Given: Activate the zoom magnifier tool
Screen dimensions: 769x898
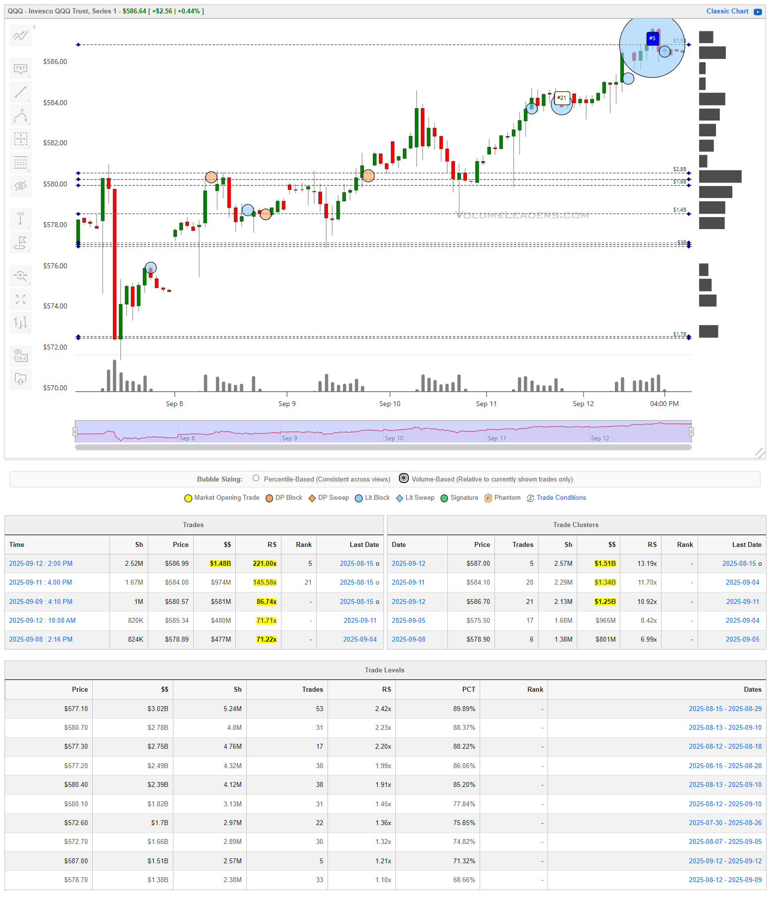Looking at the screenshot, I should click(20, 276).
